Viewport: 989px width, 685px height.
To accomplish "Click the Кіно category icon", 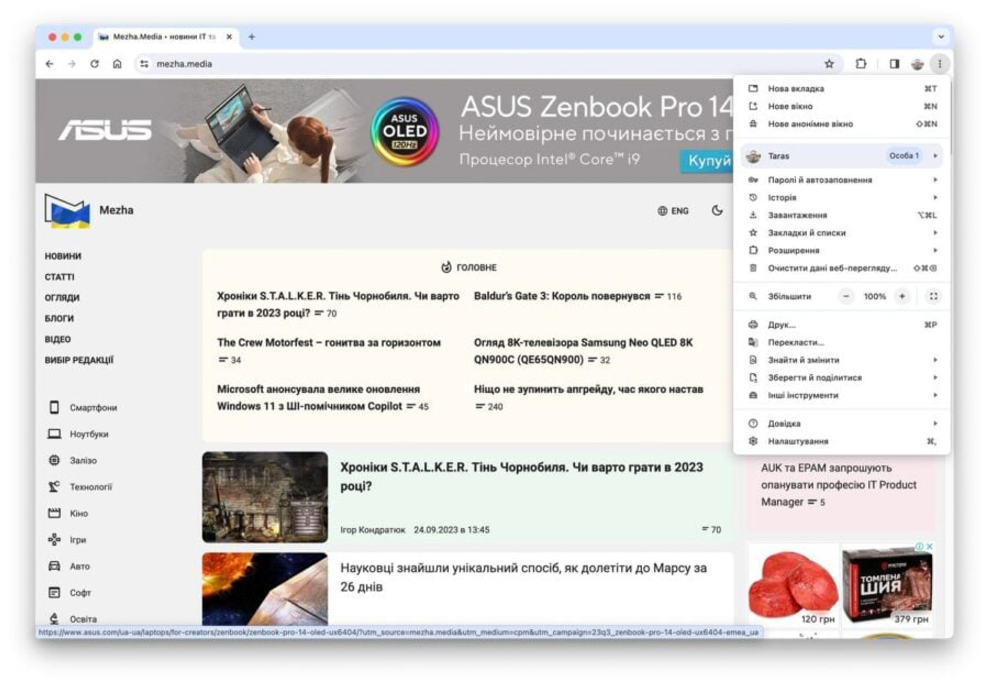I will coord(54,513).
